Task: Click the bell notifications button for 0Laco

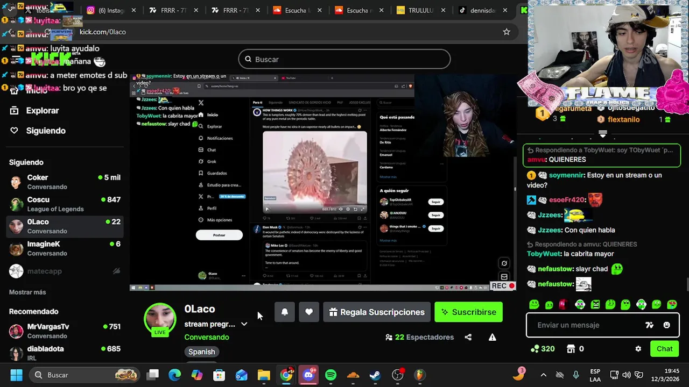Action: point(285,312)
